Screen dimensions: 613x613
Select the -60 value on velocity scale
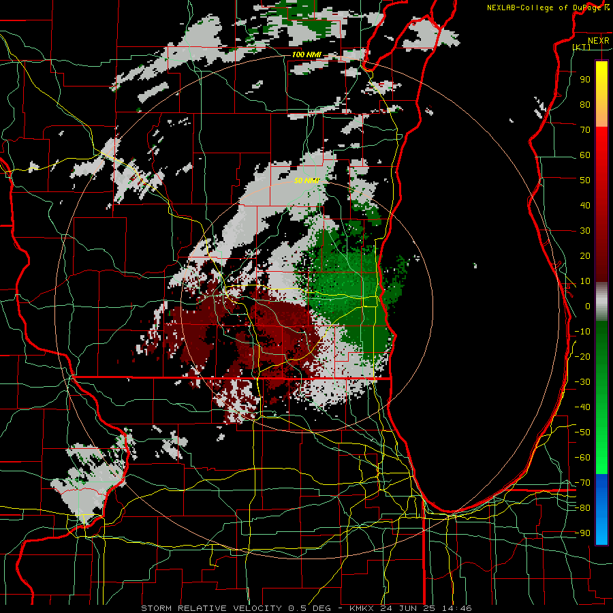click(x=582, y=458)
